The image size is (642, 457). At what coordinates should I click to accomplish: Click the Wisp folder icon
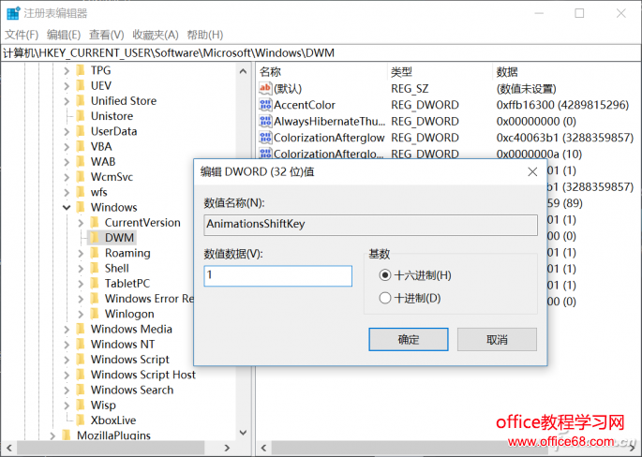(81, 405)
